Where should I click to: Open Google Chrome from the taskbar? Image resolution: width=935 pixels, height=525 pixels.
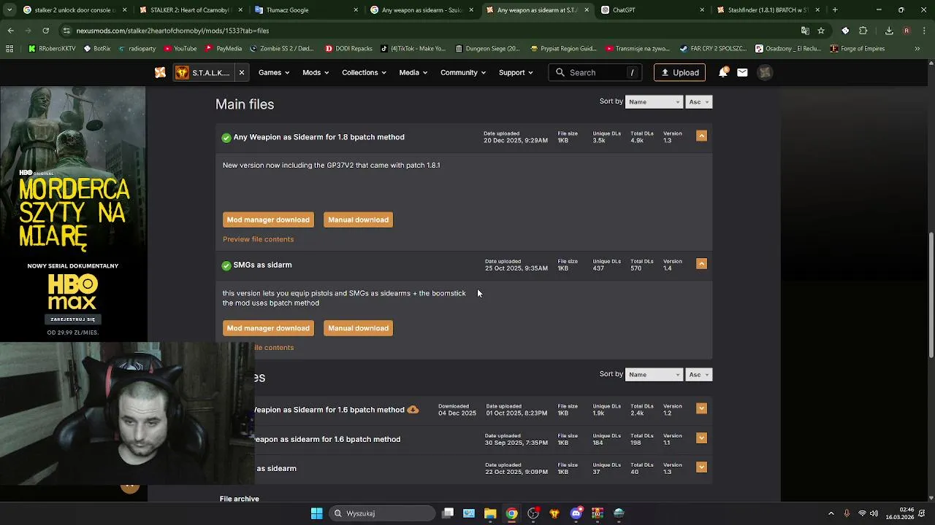point(512,513)
